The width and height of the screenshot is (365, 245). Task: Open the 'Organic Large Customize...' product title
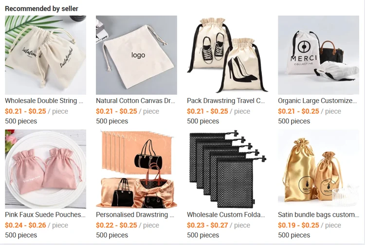317,101
